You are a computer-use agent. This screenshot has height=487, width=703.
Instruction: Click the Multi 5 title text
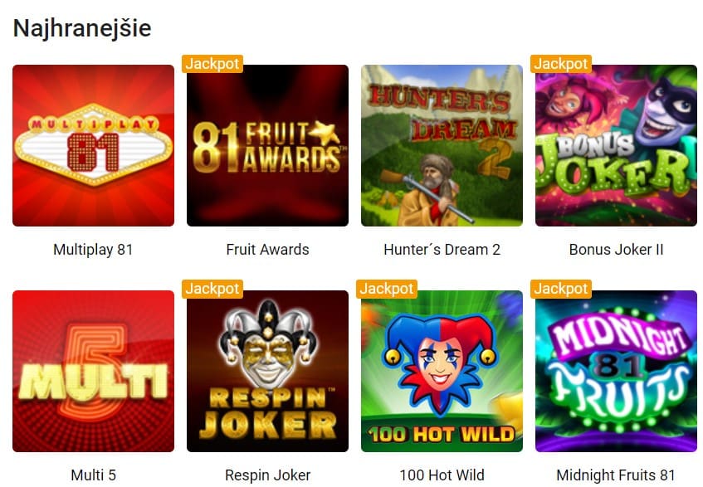tap(93, 475)
